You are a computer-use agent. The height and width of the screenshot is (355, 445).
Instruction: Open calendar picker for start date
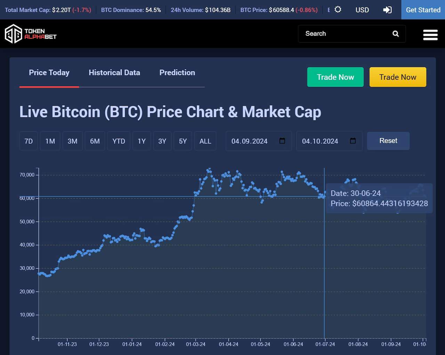282,141
